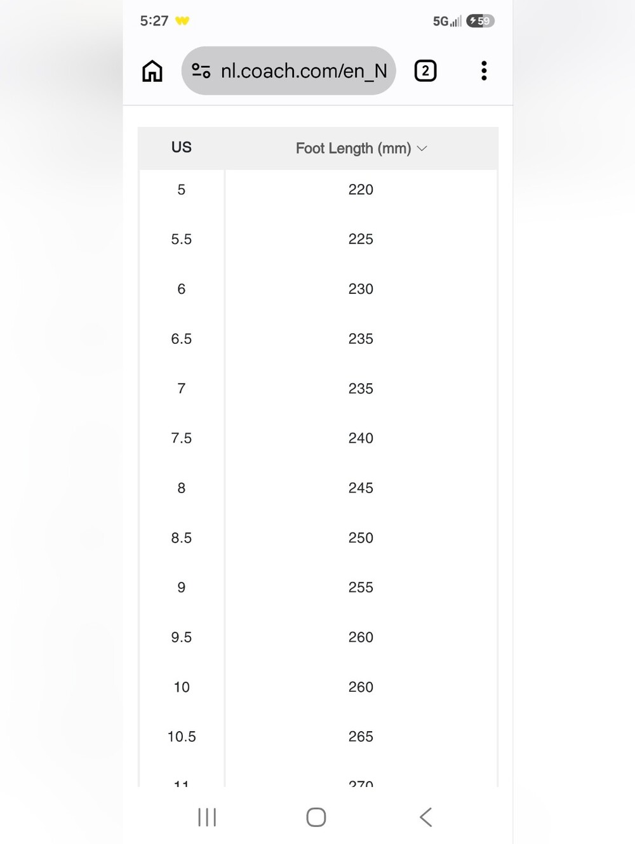635x844 pixels.
Task: Select the US column header
Action: (182, 148)
